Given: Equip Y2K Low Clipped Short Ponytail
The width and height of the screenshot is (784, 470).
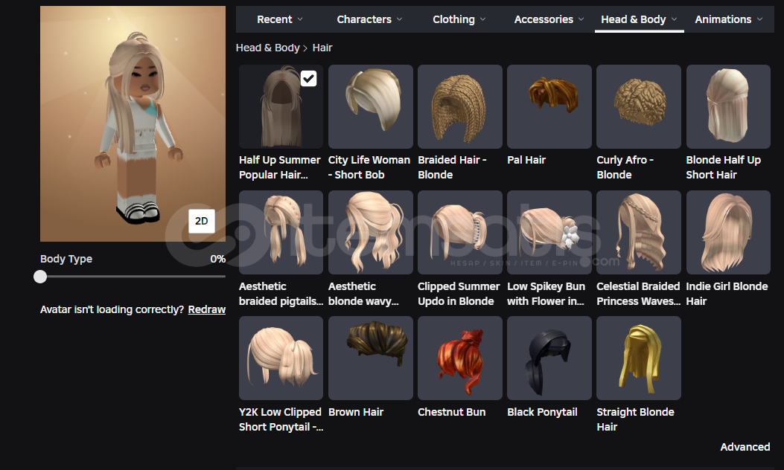Looking at the screenshot, I should (281, 358).
